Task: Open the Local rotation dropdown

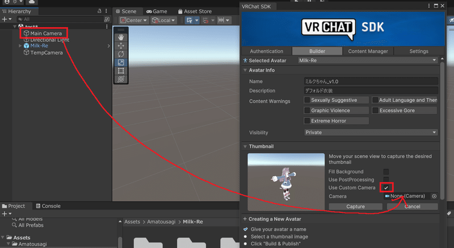Action: coord(163,20)
